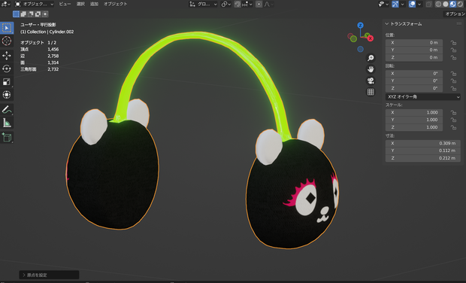Click rotation Z field 0°
The image size is (466, 283).
[x=414, y=88]
